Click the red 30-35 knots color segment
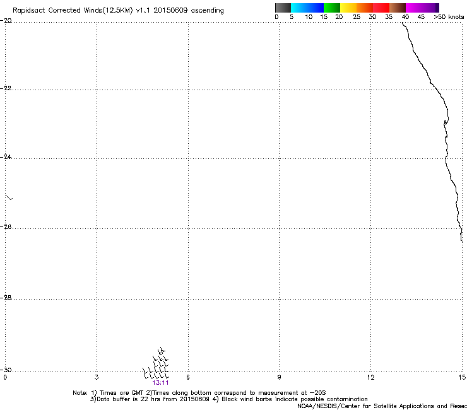This screenshot has height=410, width=467. click(381, 8)
